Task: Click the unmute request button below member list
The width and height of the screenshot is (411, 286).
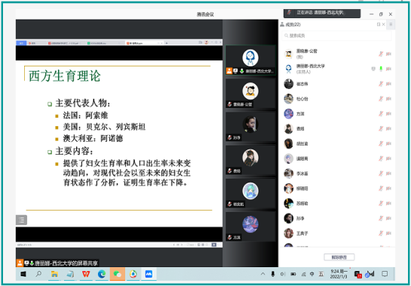Action: 339,257
